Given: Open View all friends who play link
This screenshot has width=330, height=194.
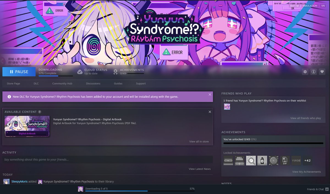Looking at the screenshot, I should [x=306, y=118].
